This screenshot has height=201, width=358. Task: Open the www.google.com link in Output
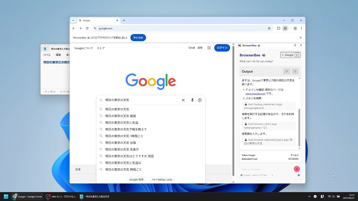(255, 94)
